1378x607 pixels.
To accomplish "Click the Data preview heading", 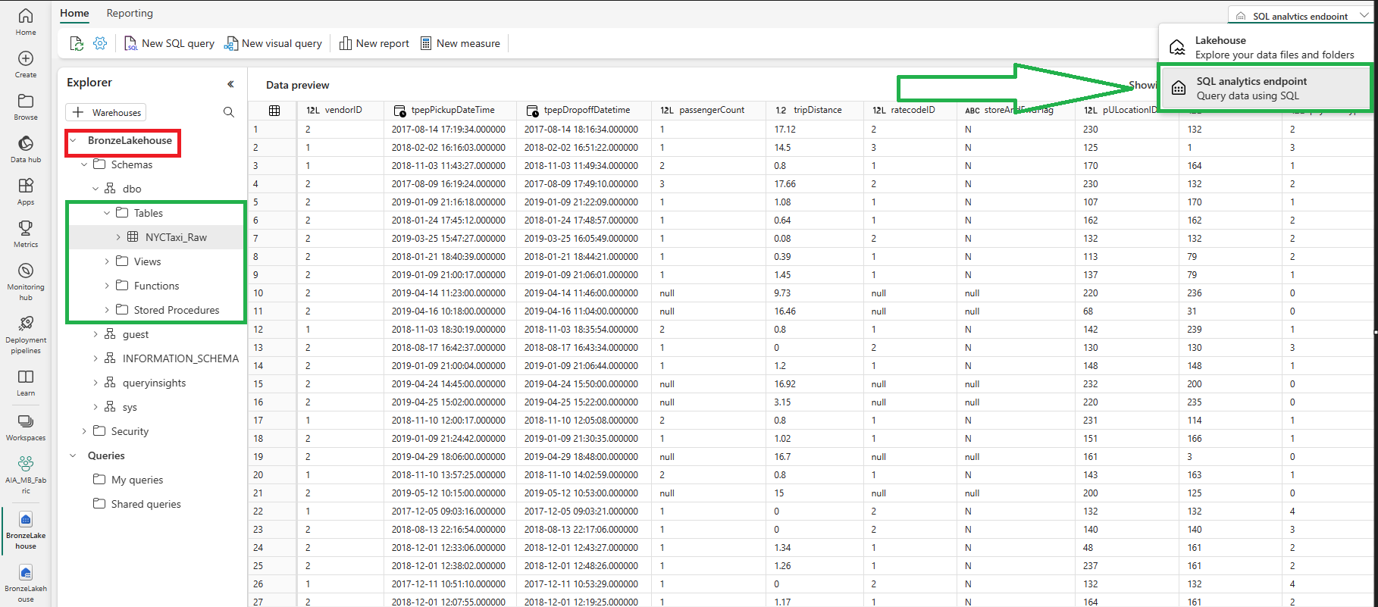I will click(x=297, y=85).
